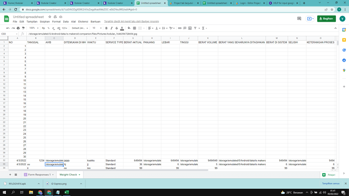Open downloaded ID Express.png file
Screen dimensions: 349x196
59,184
